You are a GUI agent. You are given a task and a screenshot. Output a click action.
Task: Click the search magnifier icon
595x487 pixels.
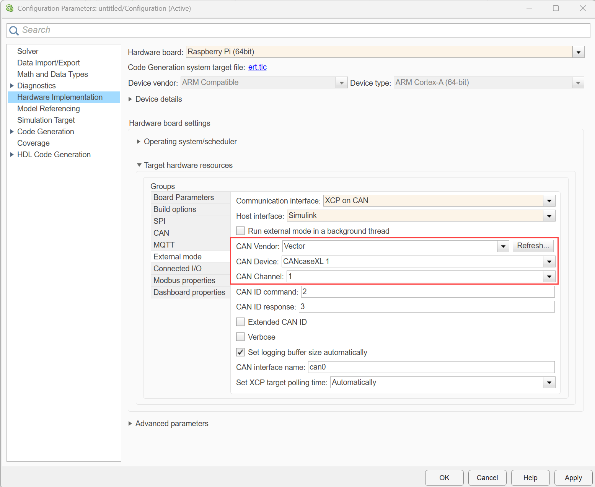(14, 31)
